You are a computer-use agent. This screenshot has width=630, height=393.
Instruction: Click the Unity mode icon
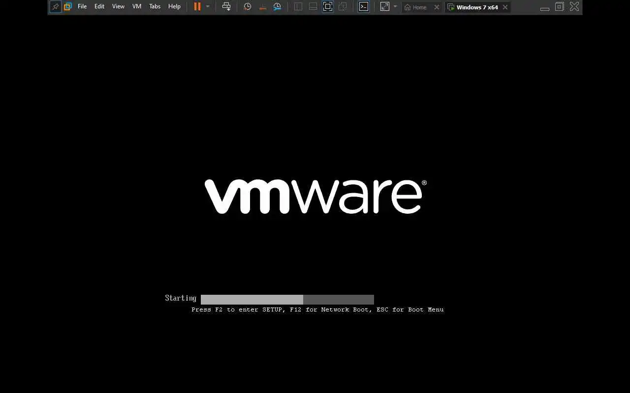(343, 7)
